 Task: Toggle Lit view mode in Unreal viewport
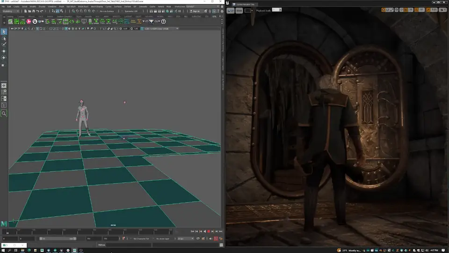click(x=231, y=11)
